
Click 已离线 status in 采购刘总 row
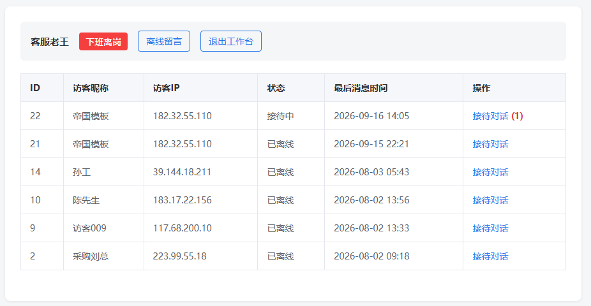280,256
